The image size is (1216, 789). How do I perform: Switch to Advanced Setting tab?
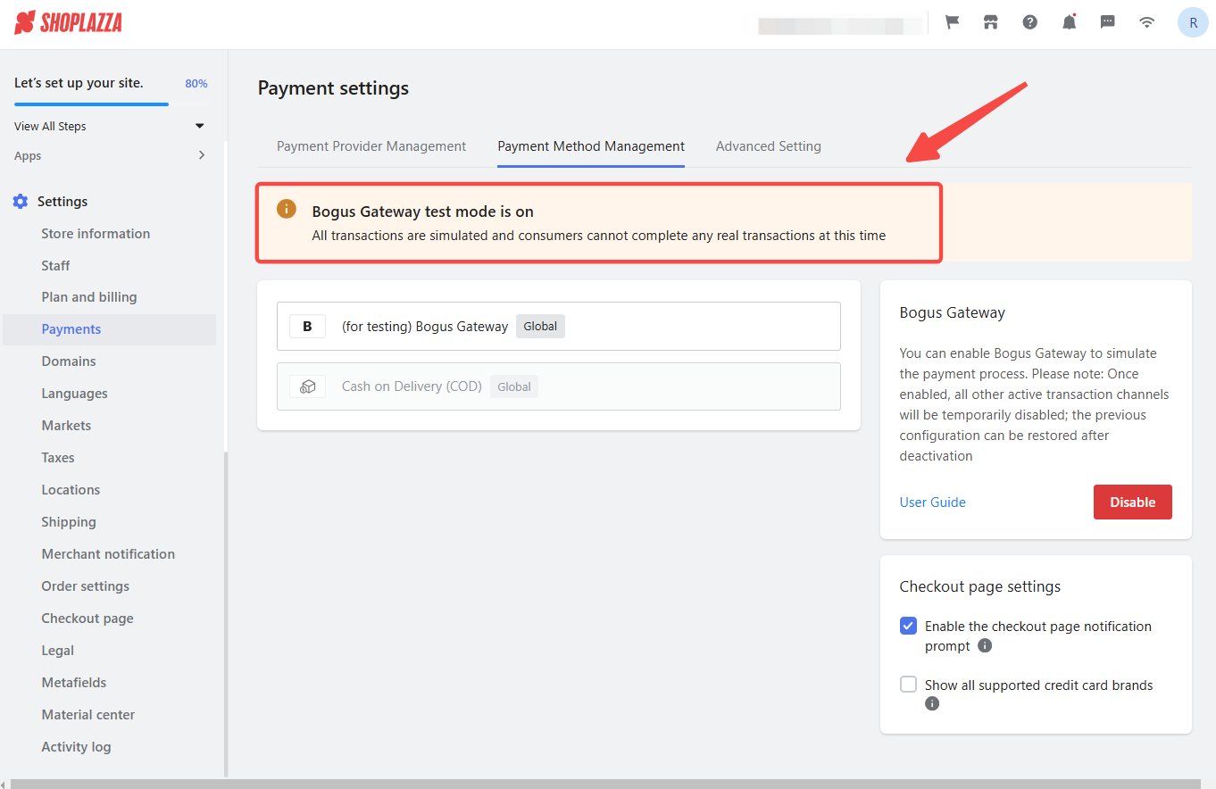tap(768, 146)
